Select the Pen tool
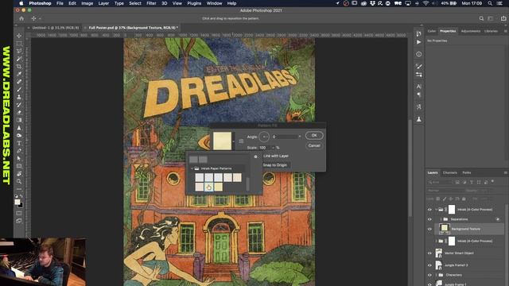This screenshot has width=509, height=286. click(19, 151)
